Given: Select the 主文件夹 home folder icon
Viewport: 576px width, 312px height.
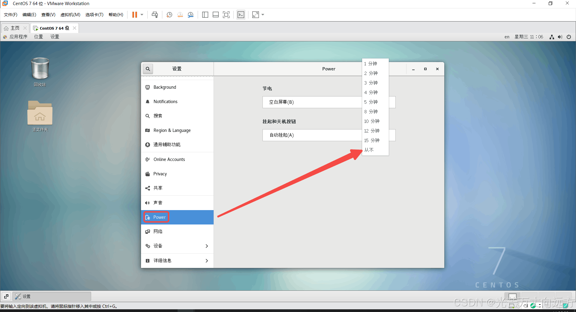Looking at the screenshot, I should point(40,116).
